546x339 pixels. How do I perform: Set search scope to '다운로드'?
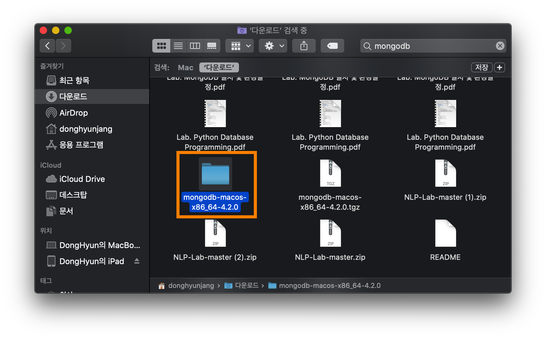[x=219, y=67]
